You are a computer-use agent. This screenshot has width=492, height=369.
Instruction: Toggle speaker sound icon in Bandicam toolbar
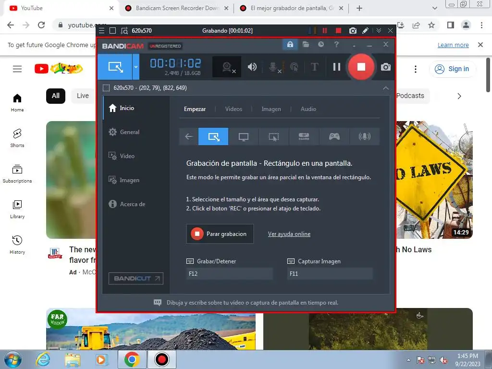[252, 67]
